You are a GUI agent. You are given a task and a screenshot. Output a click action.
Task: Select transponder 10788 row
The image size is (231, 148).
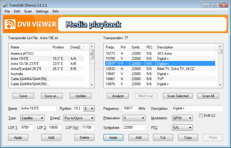coord(161,59)
